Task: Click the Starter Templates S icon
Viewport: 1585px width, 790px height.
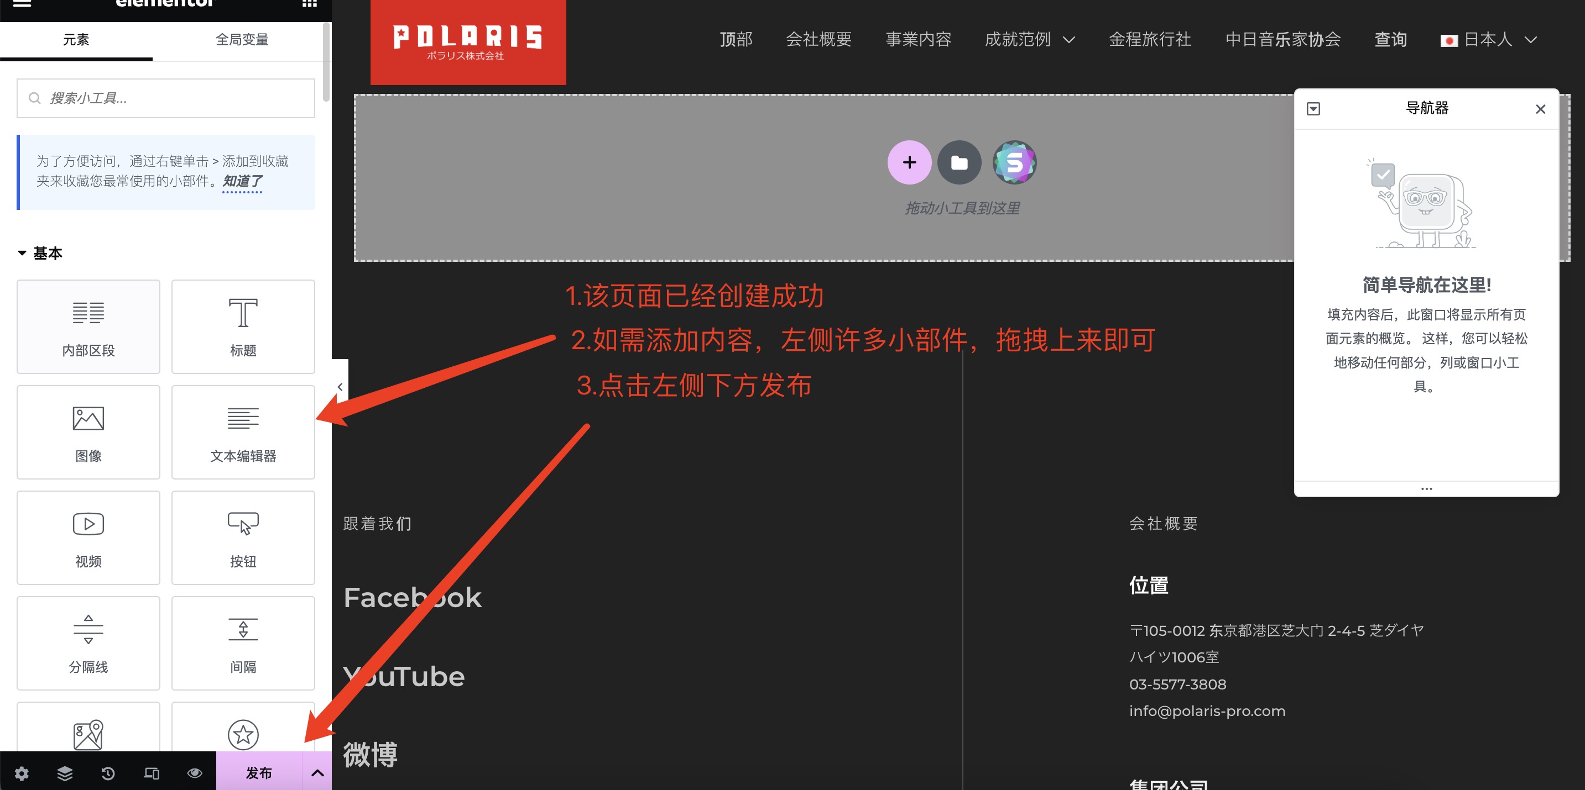Action: click(1014, 162)
